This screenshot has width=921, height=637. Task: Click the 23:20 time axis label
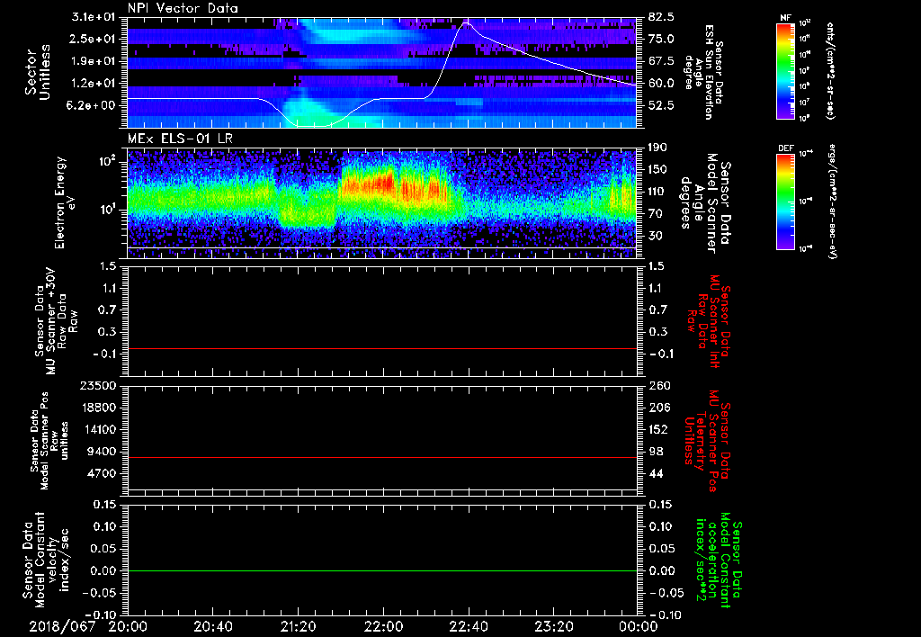[x=554, y=626]
